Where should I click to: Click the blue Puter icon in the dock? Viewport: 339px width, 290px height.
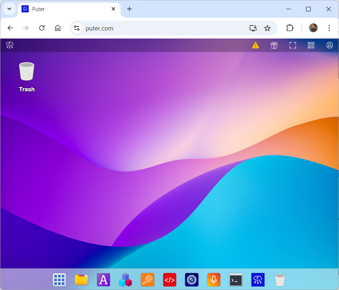point(258,280)
